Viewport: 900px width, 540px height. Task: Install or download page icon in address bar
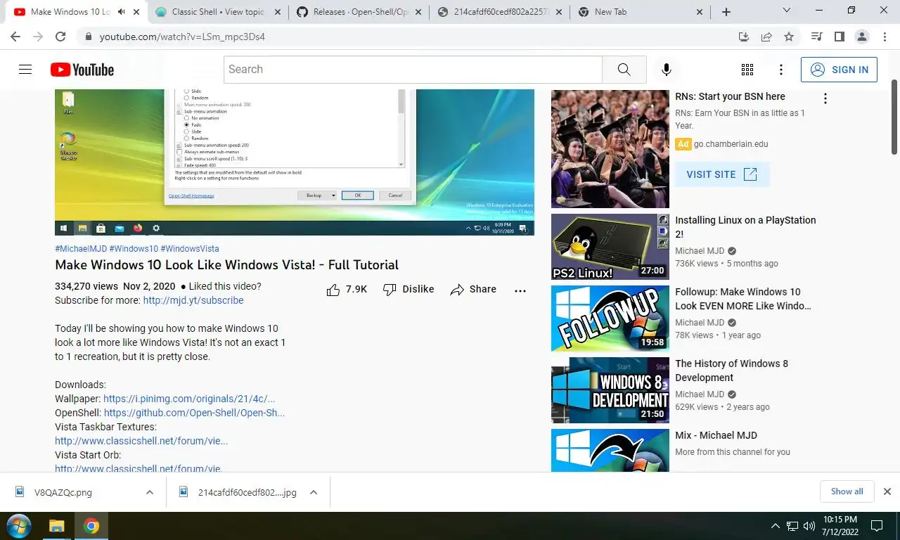(744, 37)
